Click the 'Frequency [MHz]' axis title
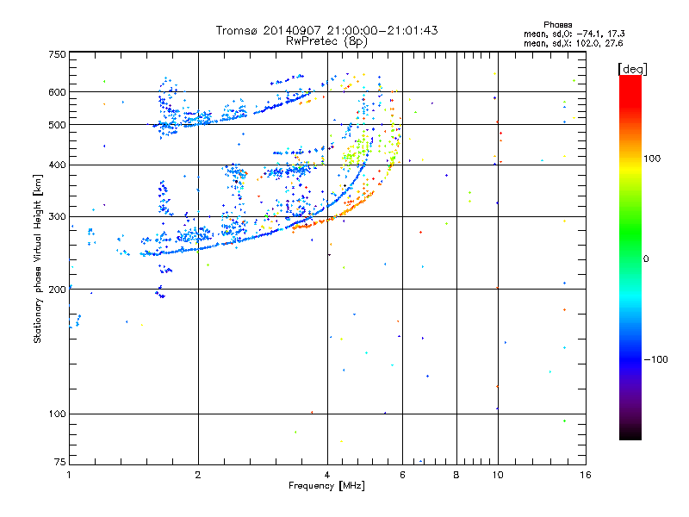The width and height of the screenshot is (689, 517). [x=326, y=486]
